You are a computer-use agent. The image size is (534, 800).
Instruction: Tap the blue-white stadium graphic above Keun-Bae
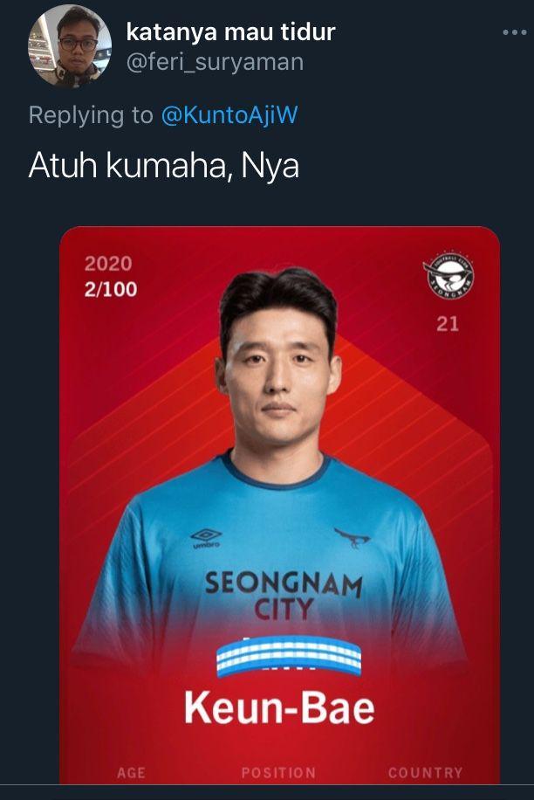click(x=289, y=656)
